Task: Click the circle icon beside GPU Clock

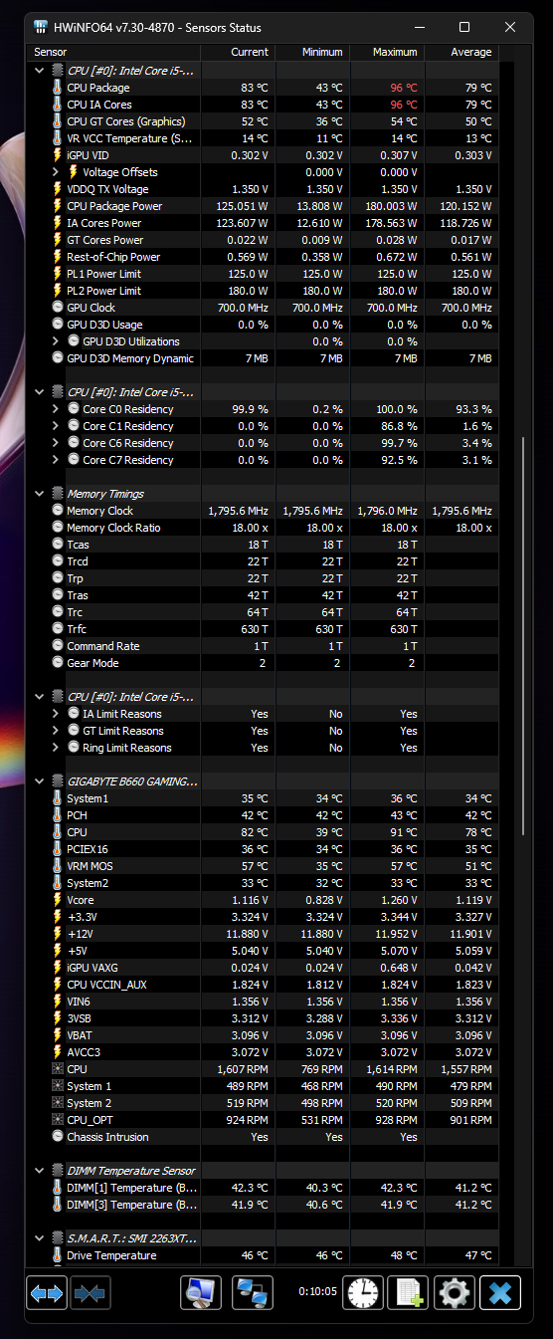Action: pos(58,308)
